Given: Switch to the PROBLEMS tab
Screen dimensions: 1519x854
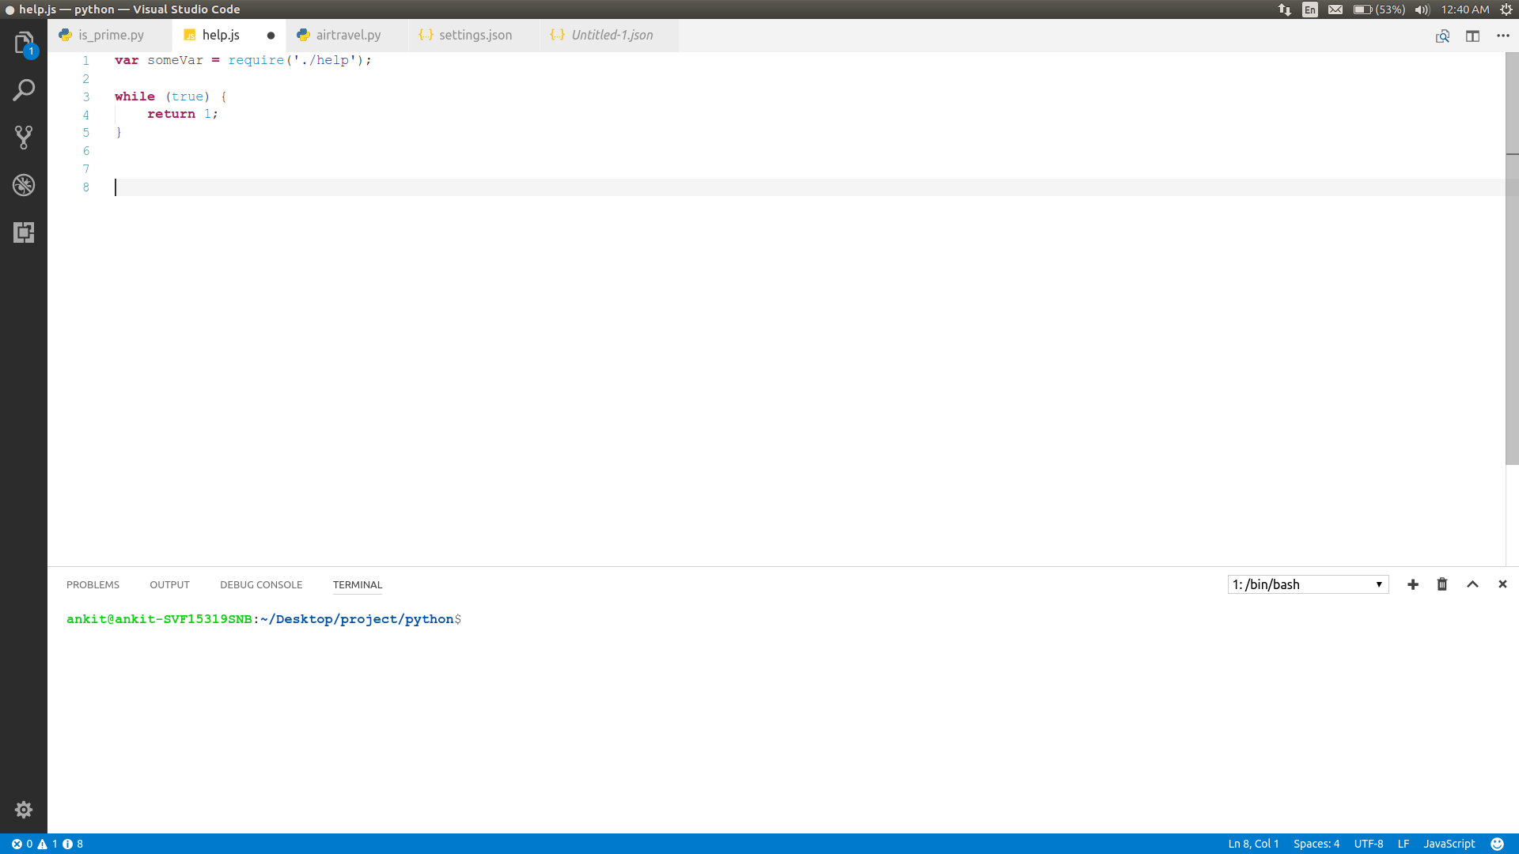Looking at the screenshot, I should (93, 584).
